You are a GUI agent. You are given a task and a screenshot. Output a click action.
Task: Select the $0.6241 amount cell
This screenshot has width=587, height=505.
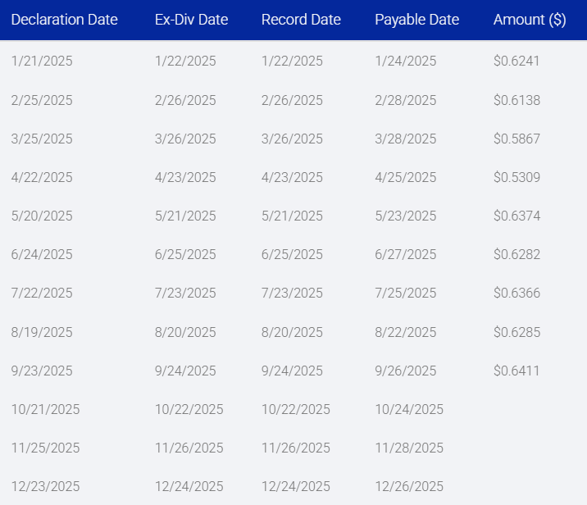pyautogui.click(x=516, y=61)
